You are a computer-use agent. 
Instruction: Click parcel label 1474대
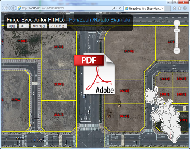pyautogui.click(x=129, y=51)
